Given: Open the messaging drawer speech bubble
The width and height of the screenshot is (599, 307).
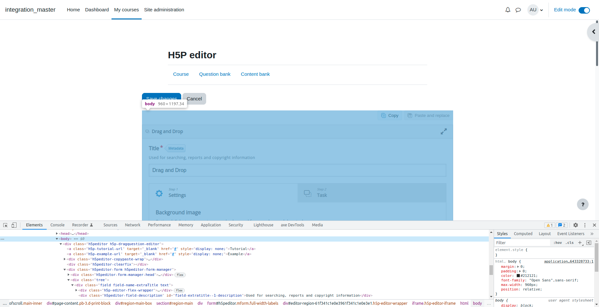Looking at the screenshot, I should coord(518,10).
